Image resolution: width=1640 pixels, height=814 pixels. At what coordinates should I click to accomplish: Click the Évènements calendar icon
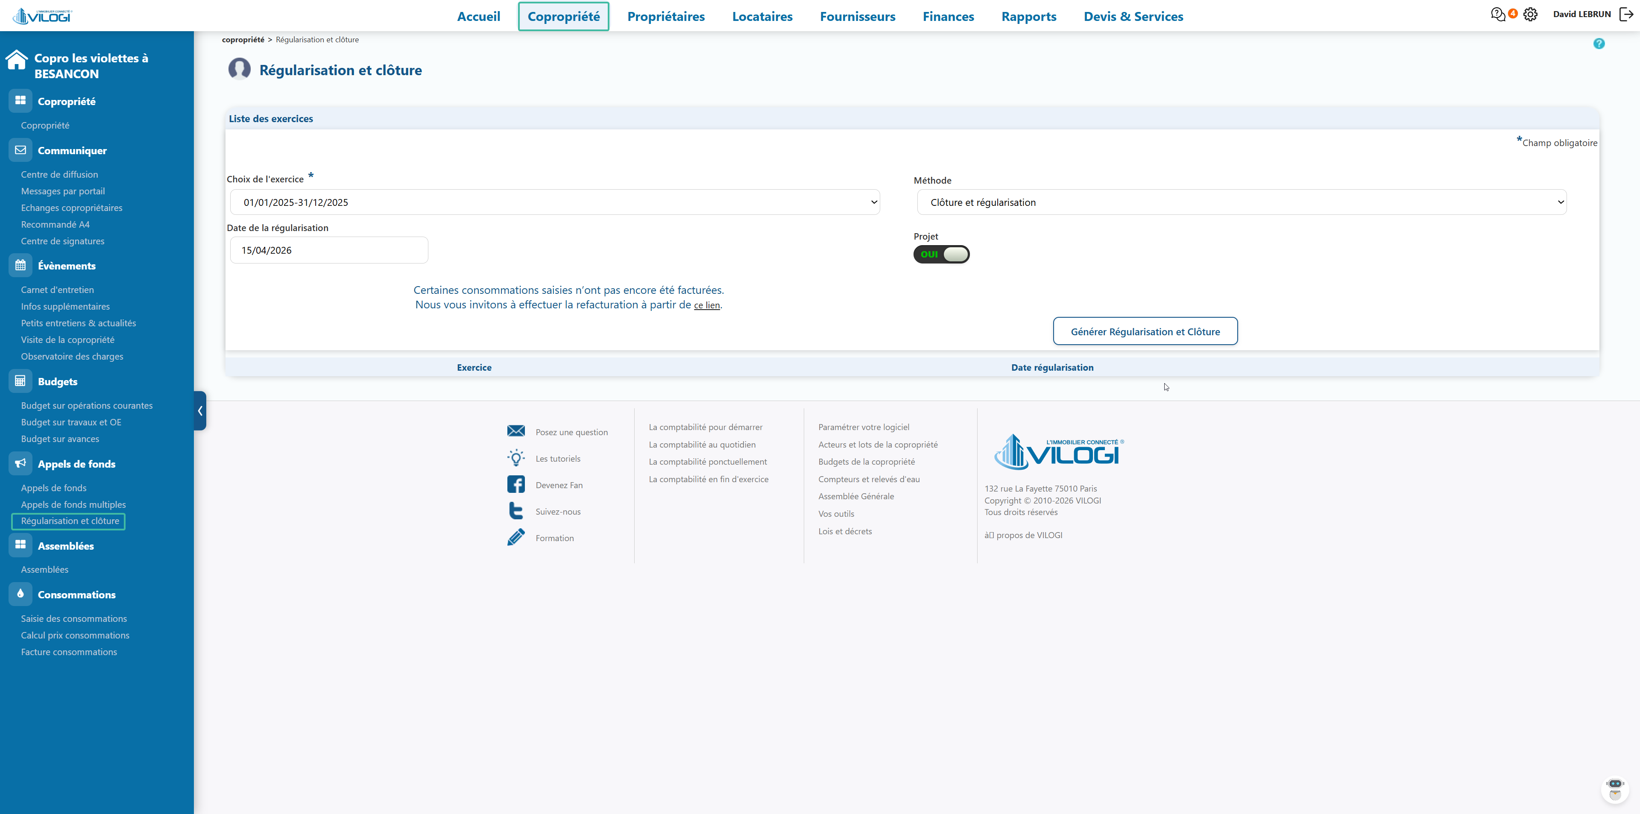point(20,265)
